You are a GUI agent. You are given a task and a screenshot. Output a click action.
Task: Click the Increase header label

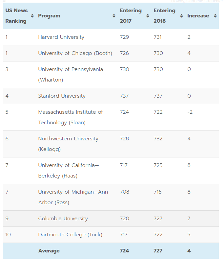point(198,16)
